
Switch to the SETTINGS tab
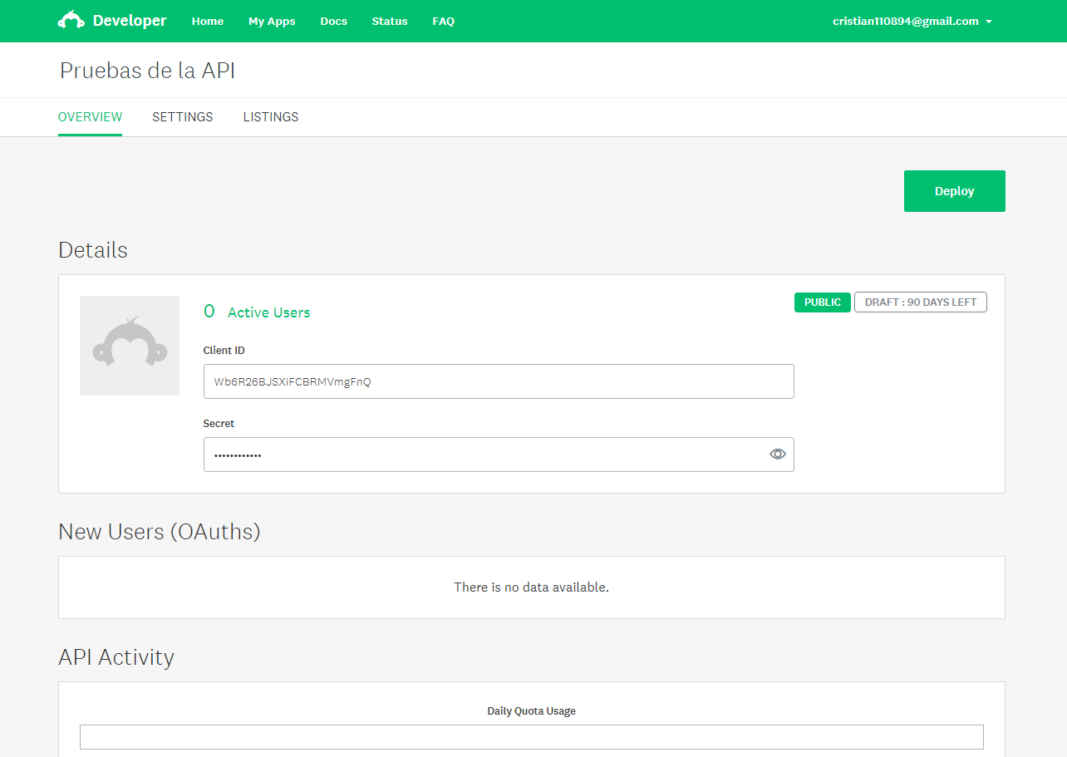(x=182, y=116)
